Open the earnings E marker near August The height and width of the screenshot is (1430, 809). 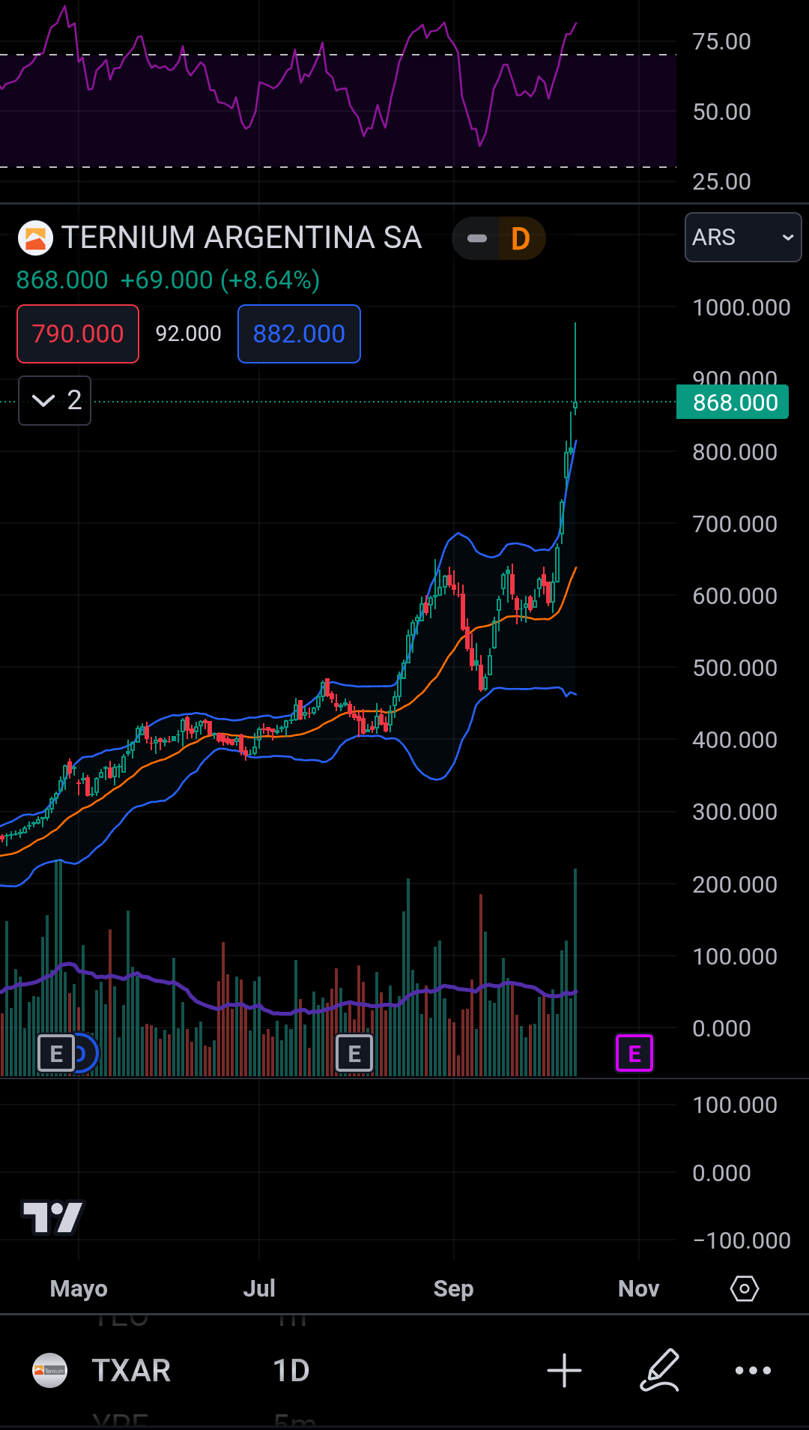pyautogui.click(x=354, y=1054)
